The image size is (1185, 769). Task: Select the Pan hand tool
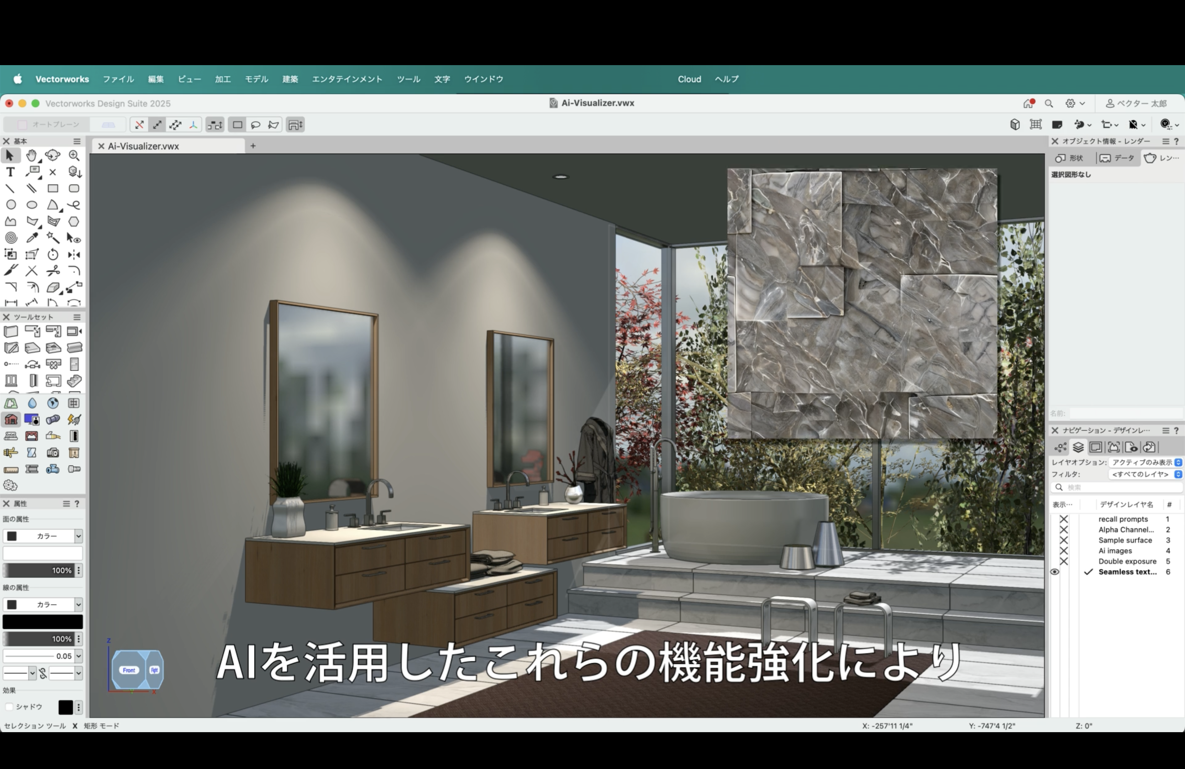tap(31, 155)
